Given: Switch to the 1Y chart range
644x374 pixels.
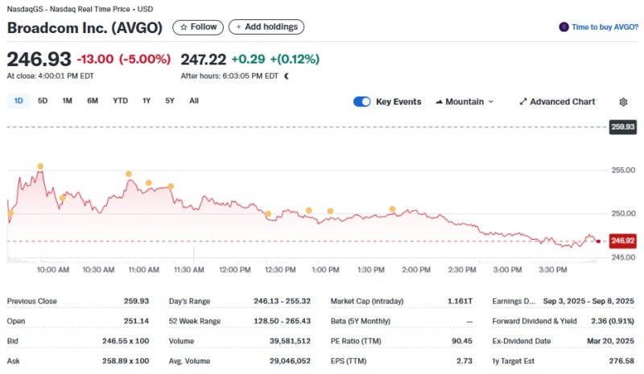Looking at the screenshot, I should 147,101.
